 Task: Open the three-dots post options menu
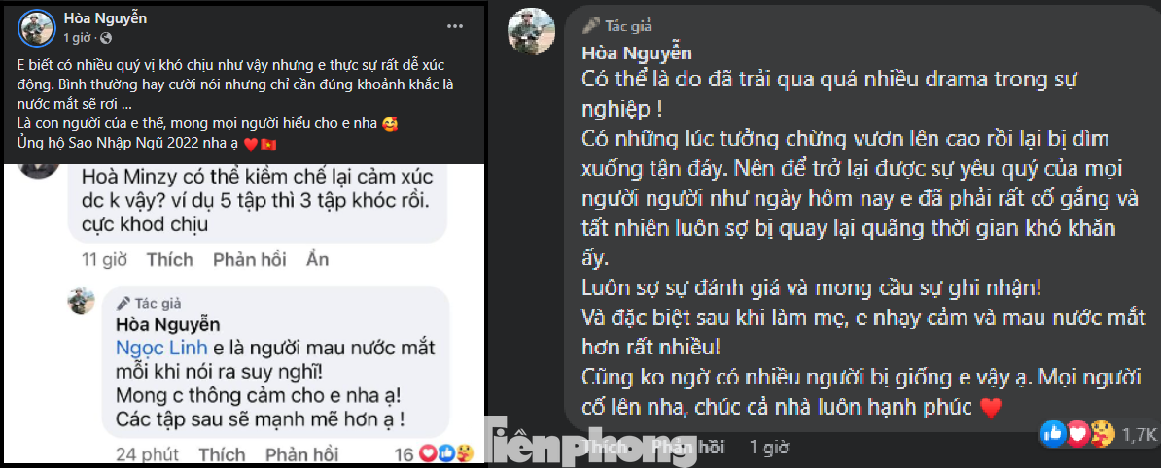(x=454, y=25)
